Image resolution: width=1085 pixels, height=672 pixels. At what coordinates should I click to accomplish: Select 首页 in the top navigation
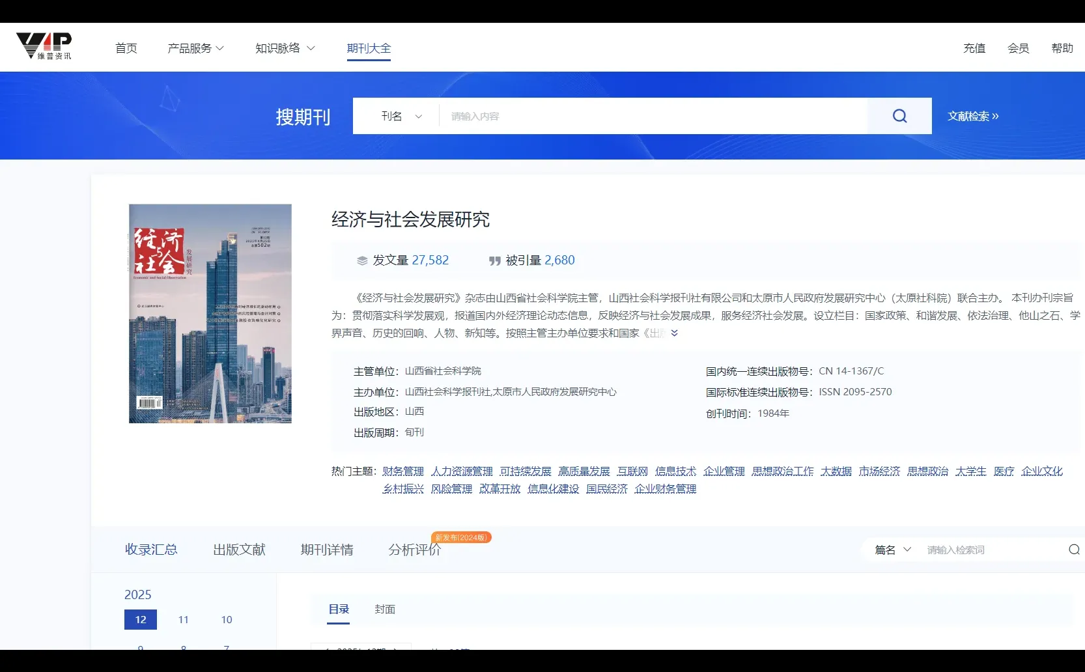[x=126, y=48]
